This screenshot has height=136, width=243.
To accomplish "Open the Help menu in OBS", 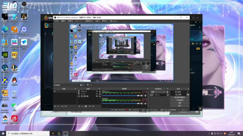I will pyautogui.click(x=104, y=21).
